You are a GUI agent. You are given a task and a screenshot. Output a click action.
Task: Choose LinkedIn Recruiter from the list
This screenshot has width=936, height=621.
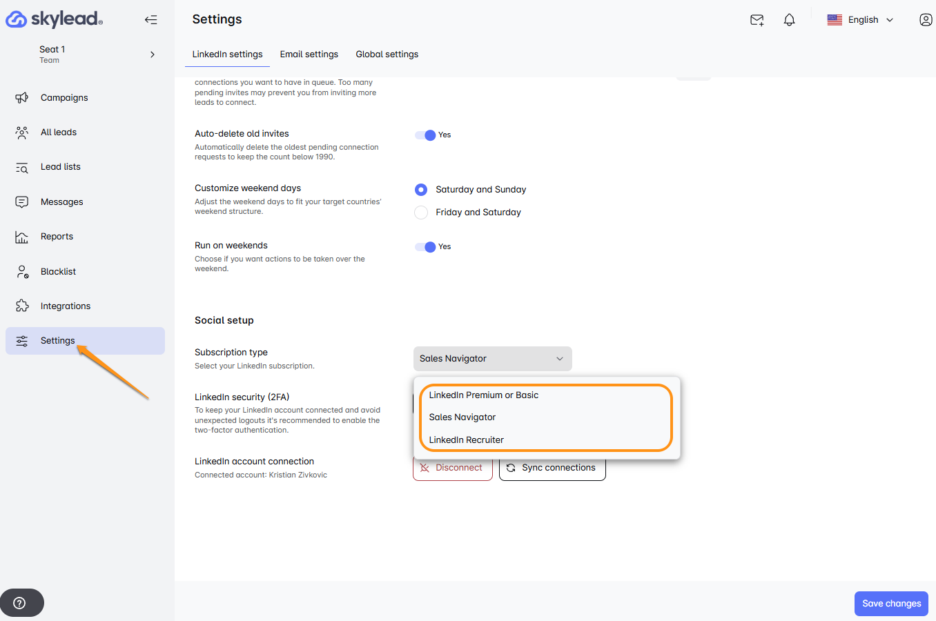[466, 440]
